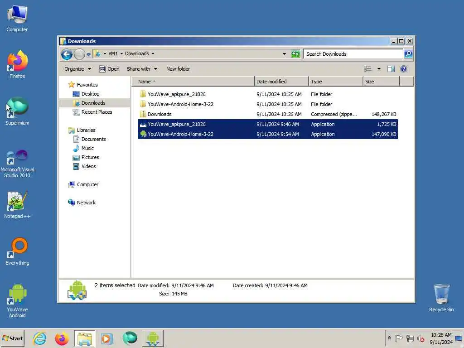Screen dimensions: 464x348
Task: Click the search magnifier icon
Action: 408,54
